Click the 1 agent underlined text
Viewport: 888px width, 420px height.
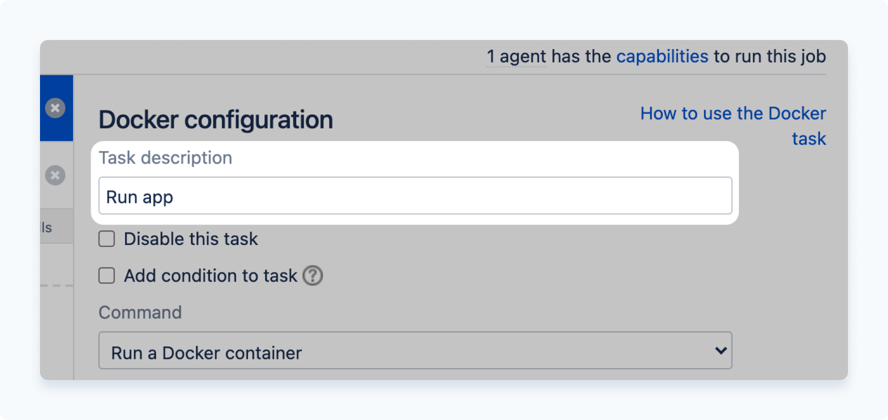point(516,56)
